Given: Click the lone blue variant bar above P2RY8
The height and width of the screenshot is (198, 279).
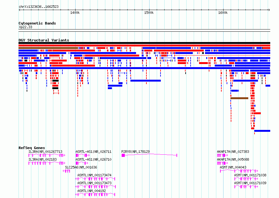Looking at the screenshot, I should tap(145, 81).
